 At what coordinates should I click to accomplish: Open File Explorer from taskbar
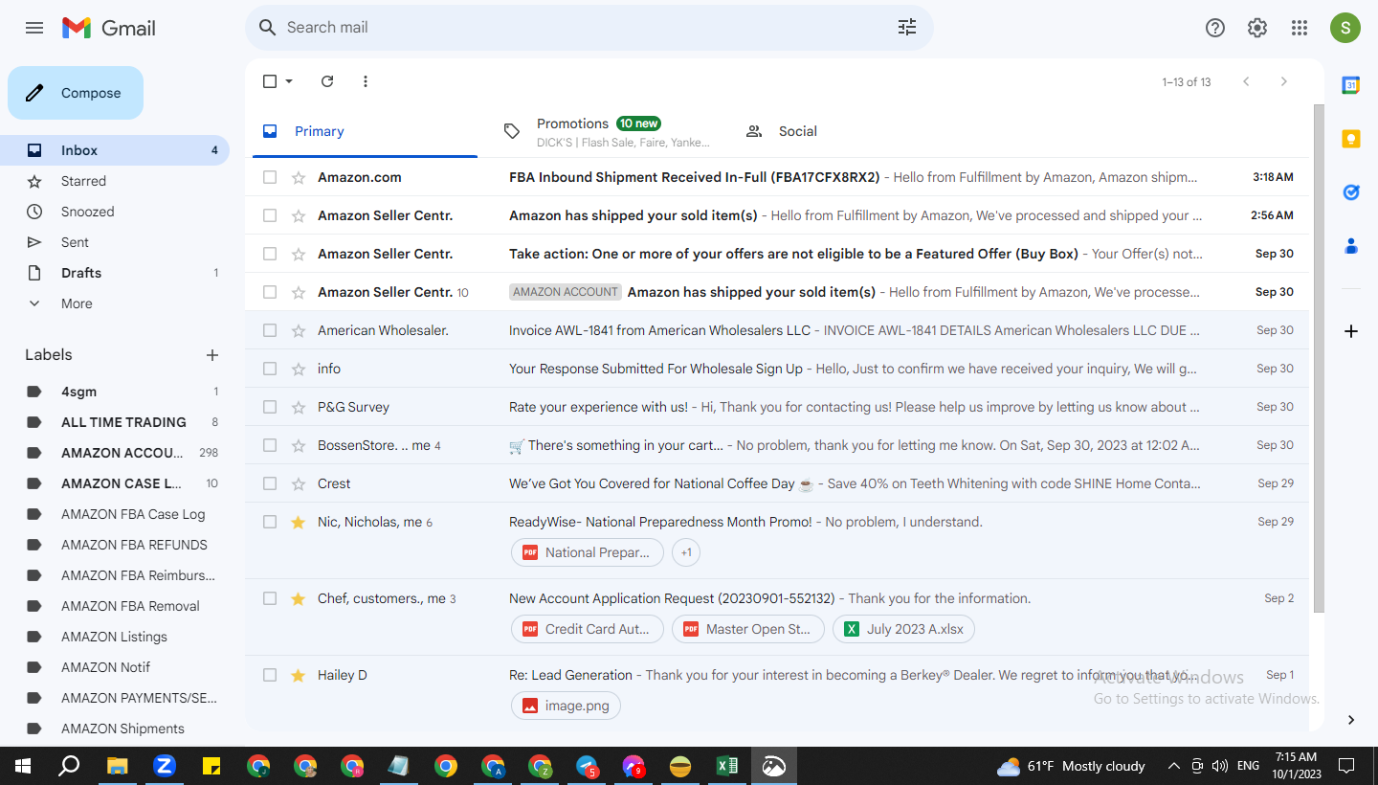(x=117, y=766)
